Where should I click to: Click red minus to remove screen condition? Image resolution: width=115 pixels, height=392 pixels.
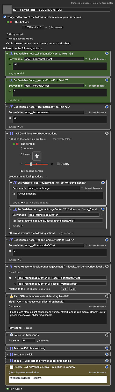pyautogui.click(x=17, y=144)
